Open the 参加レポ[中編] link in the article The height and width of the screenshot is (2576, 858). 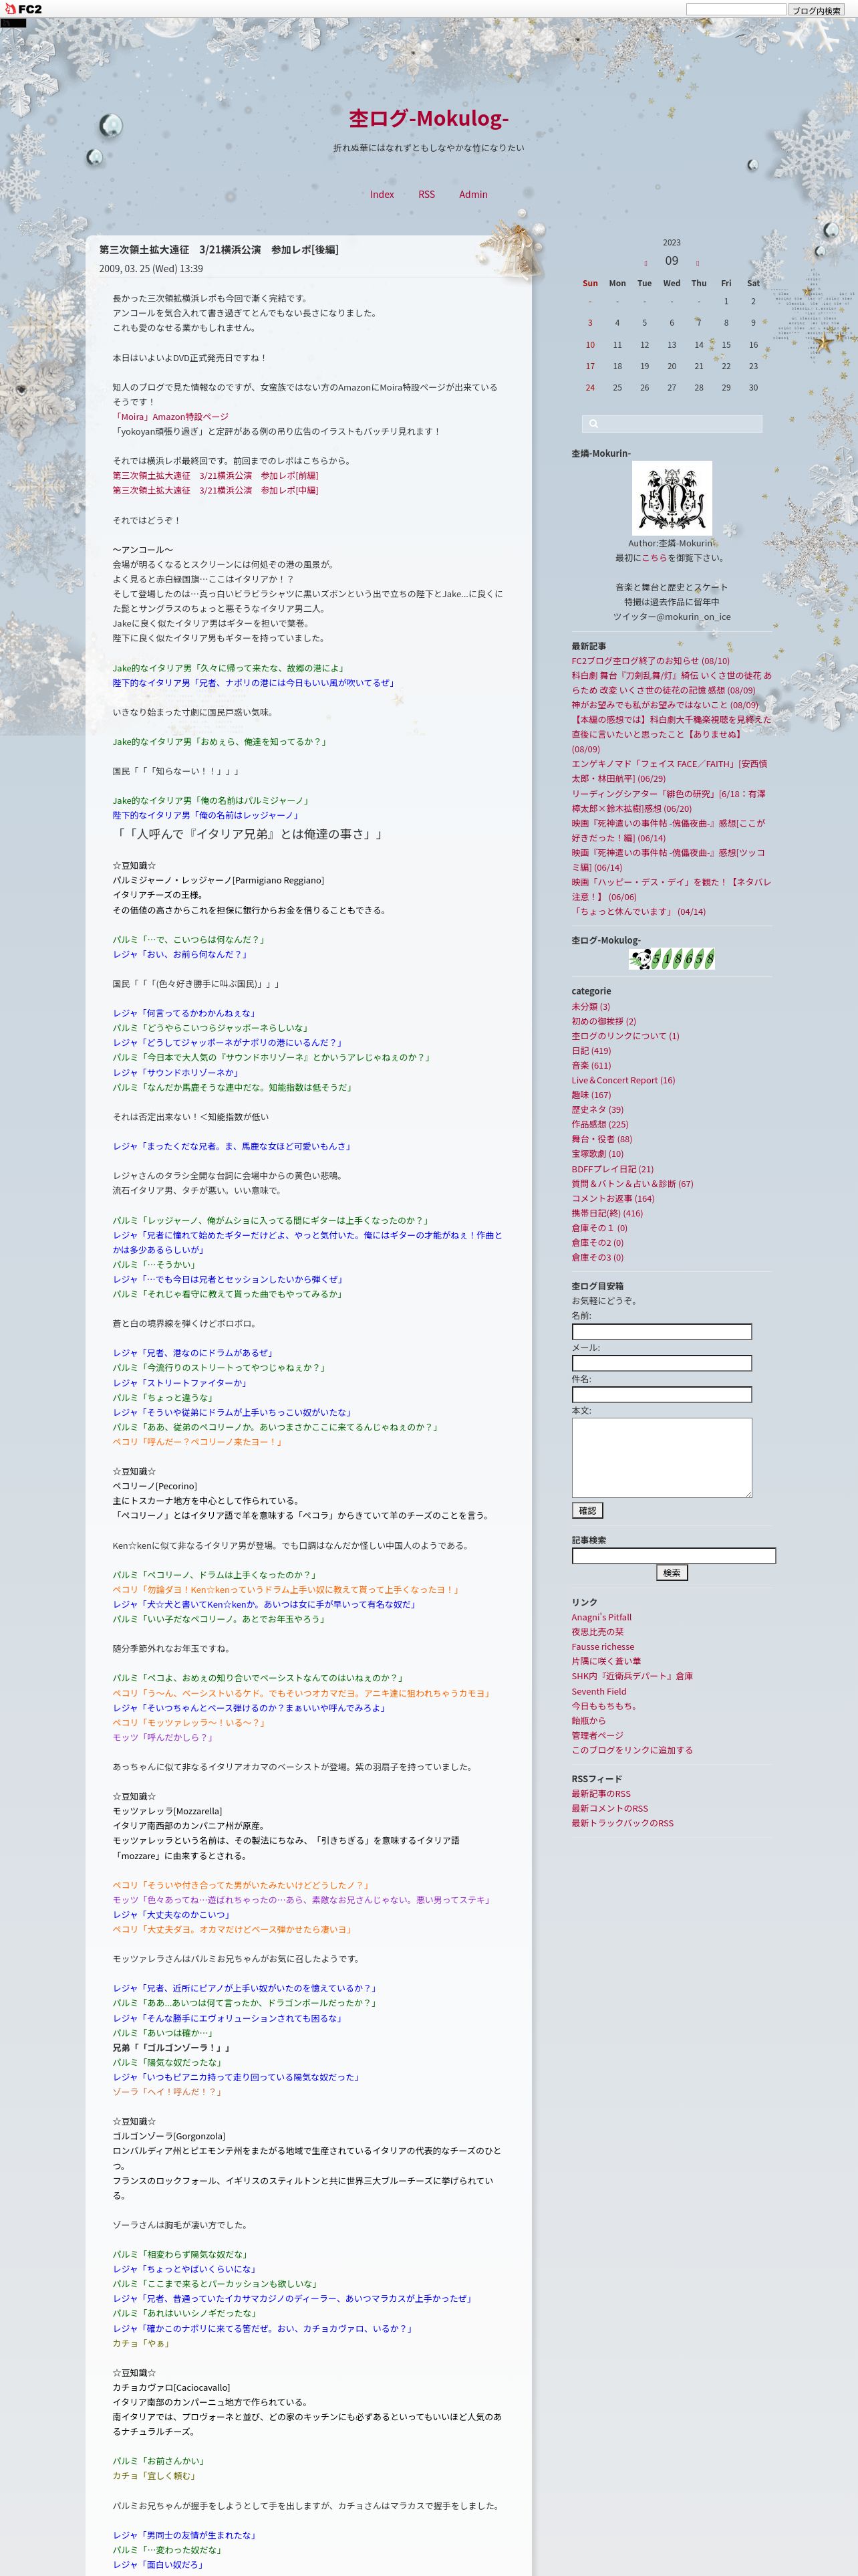[x=214, y=491]
